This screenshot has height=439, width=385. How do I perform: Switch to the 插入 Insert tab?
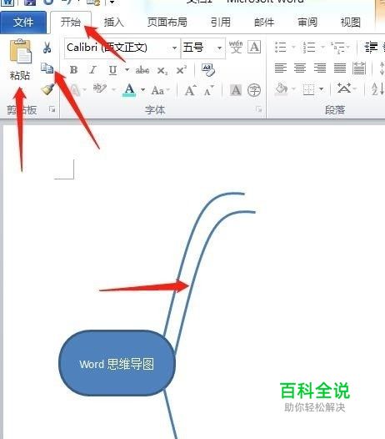click(114, 23)
